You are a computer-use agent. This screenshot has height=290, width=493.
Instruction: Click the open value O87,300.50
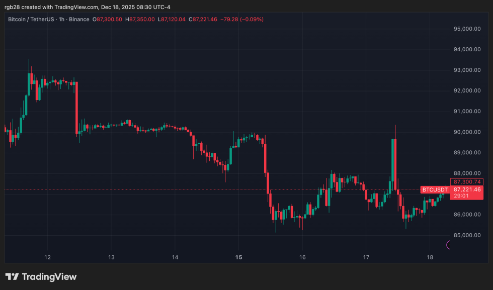[x=109, y=19]
